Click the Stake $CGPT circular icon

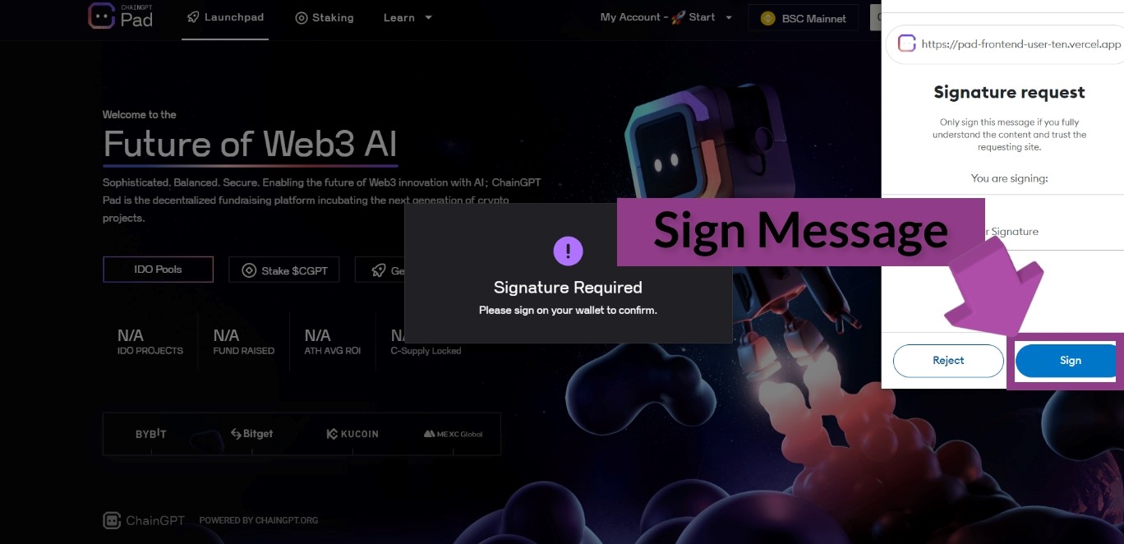[249, 270]
